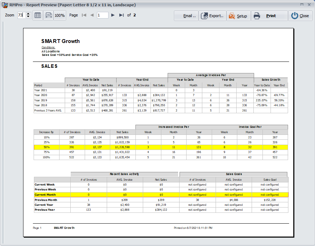Click the 'SMART Growth' footer label
This screenshot has width=315, height=246.
coord(64,228)
